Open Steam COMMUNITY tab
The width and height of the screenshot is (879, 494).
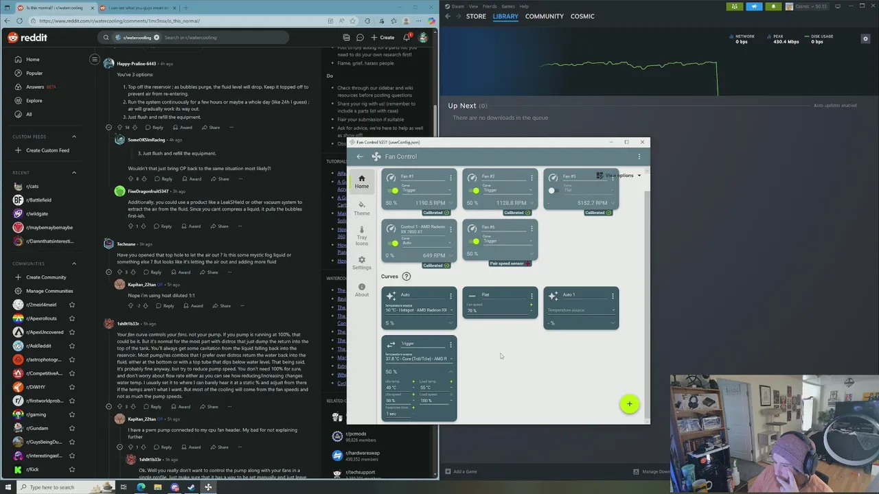tap(545, 16)
